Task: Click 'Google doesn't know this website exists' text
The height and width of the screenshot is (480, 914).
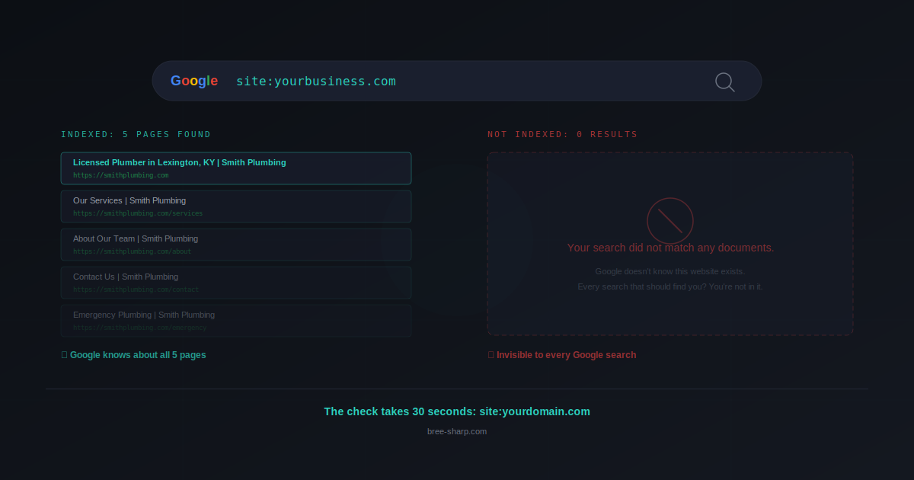Action: pyautogui.click(x=670, y=271)
